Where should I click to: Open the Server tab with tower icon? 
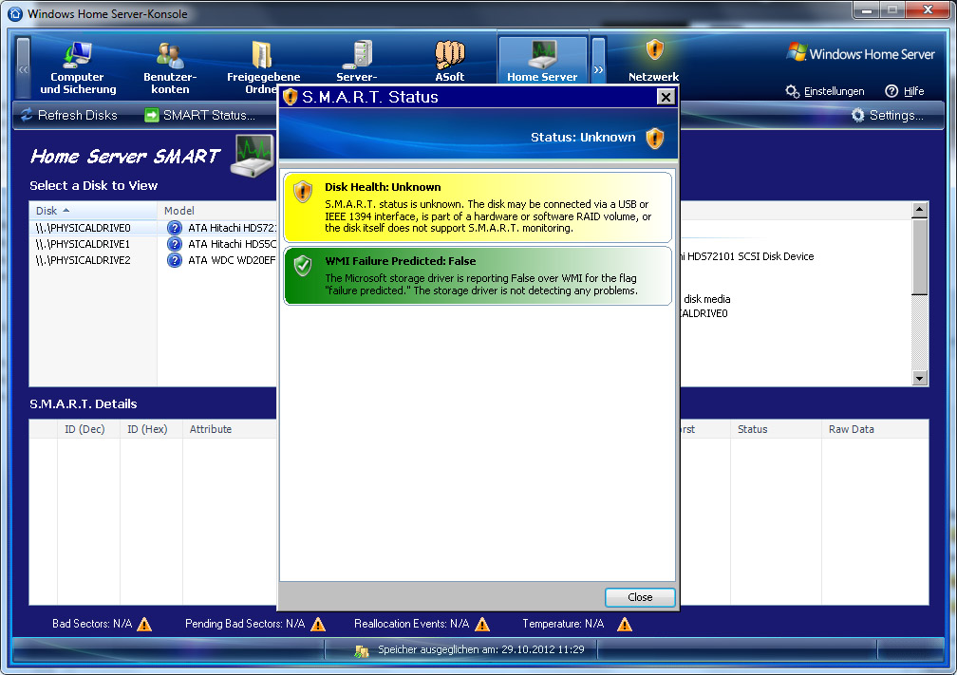tap(357, 61)
